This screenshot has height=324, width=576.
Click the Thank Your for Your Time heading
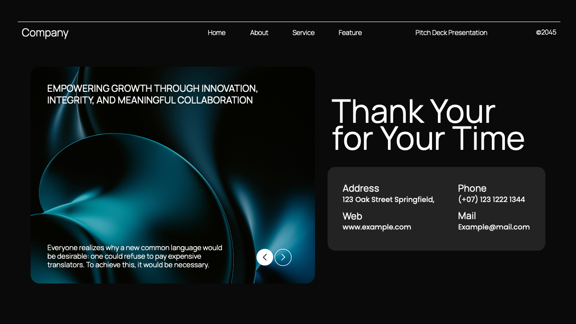[x=428, y=125]
